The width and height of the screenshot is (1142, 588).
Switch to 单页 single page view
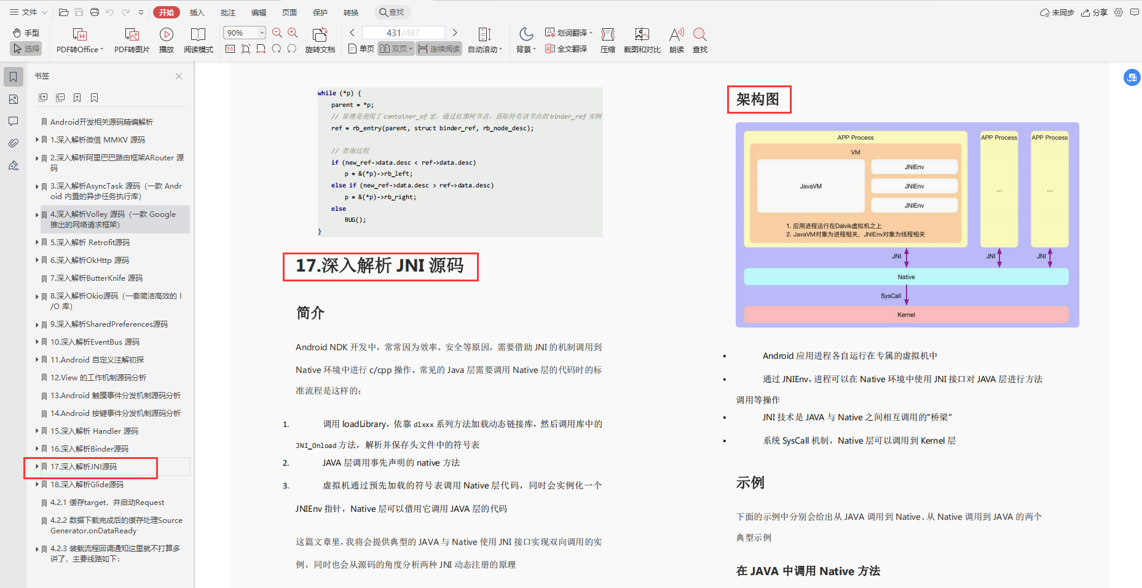tap(361, 49)
